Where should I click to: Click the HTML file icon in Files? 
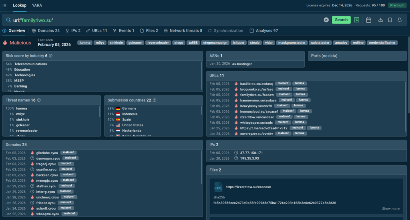point(218,187)
